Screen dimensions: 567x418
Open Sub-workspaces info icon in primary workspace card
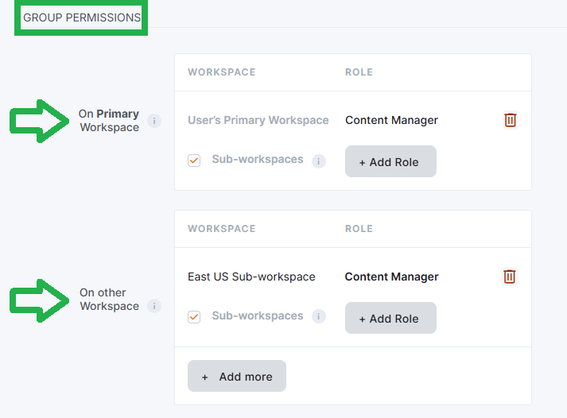coord(319,161)
